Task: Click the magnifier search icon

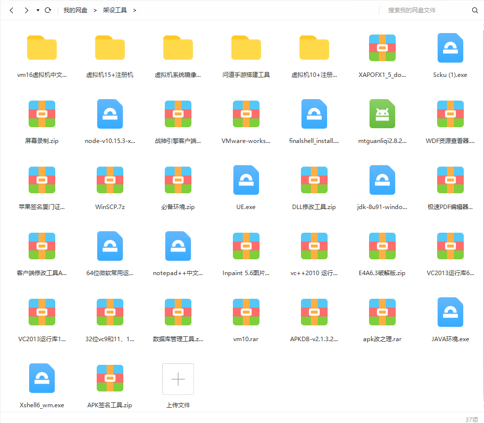Action: point(475,10)
